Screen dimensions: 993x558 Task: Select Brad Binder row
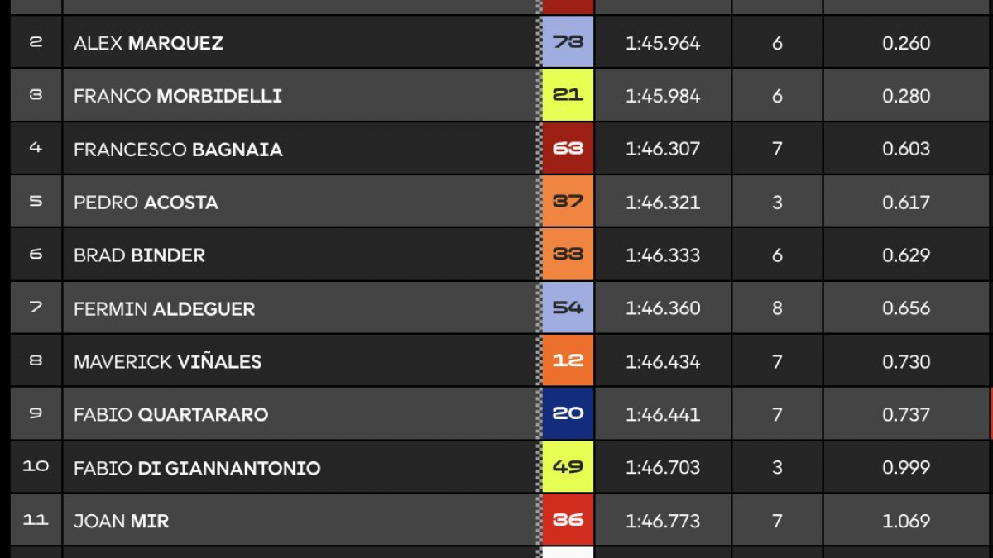coord(496,255)
